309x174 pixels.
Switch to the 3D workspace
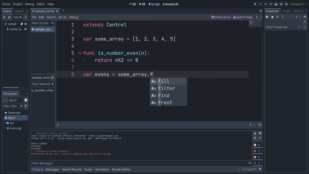142,4
